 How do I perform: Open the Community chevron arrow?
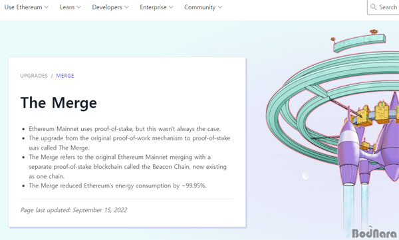[220, 7]
